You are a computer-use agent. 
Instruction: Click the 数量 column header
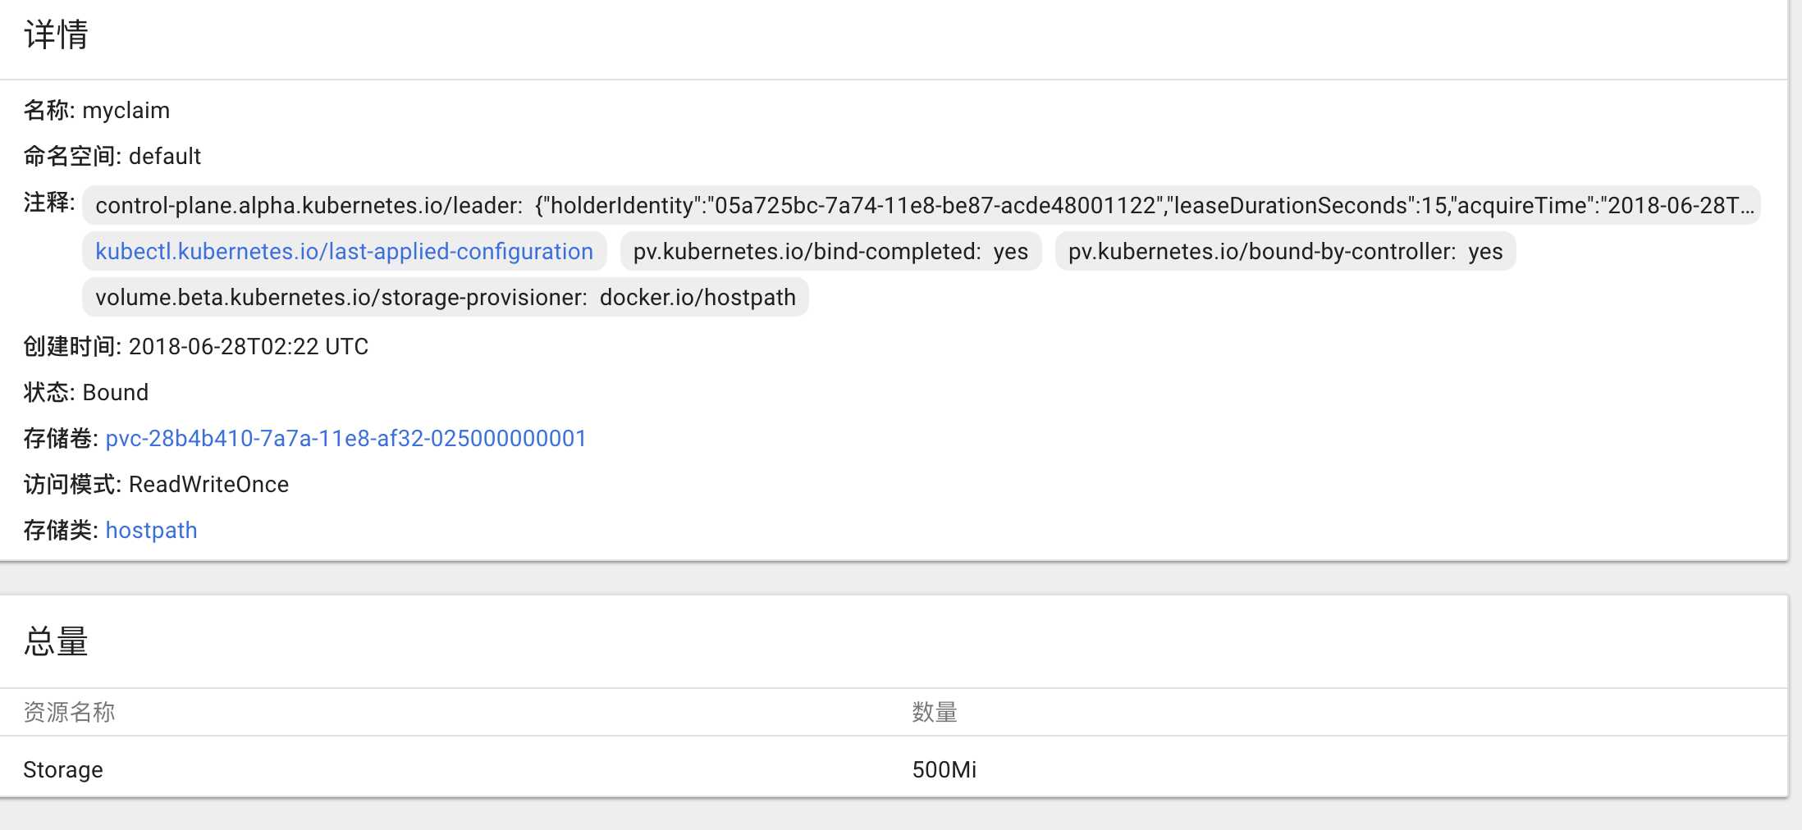coord(935,712)
